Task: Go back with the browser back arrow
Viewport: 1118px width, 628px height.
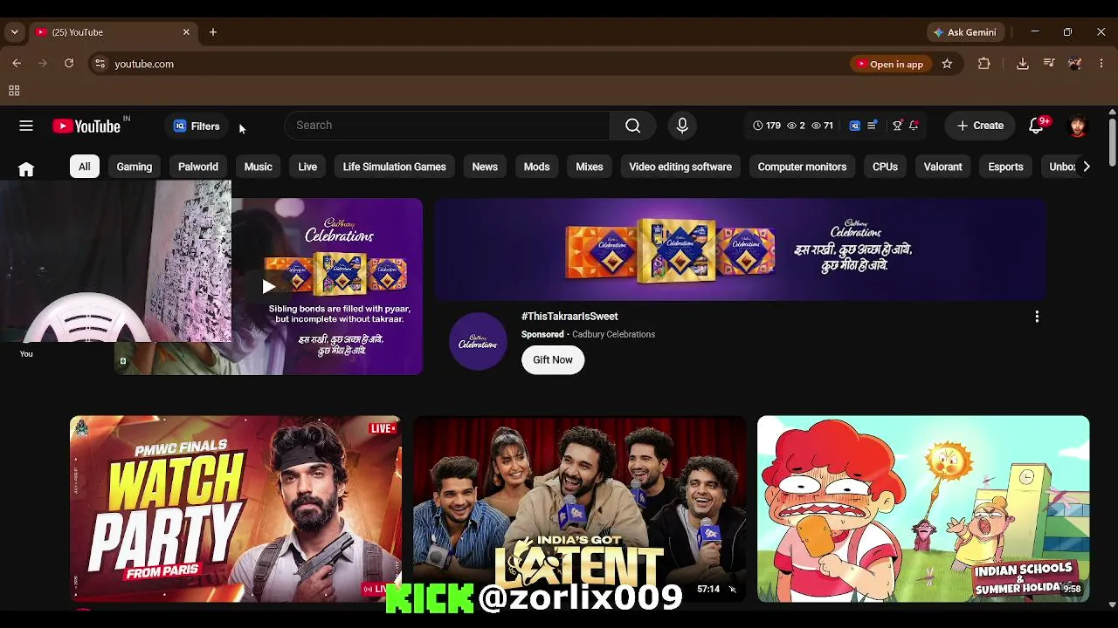Action: click(x=17, y=64)
